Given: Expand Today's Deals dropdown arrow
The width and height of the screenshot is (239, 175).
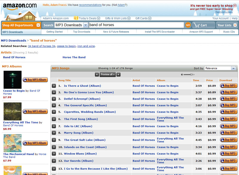Looking at the screenshot, I should 99,18.
